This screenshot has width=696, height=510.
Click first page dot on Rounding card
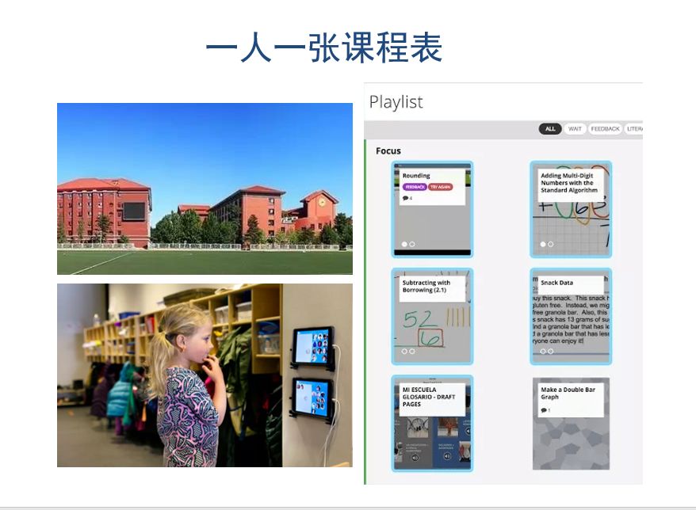(x=404, y=244)
